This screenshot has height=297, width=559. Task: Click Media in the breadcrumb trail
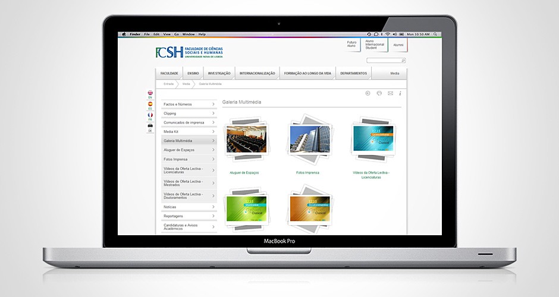click(186, 84)
